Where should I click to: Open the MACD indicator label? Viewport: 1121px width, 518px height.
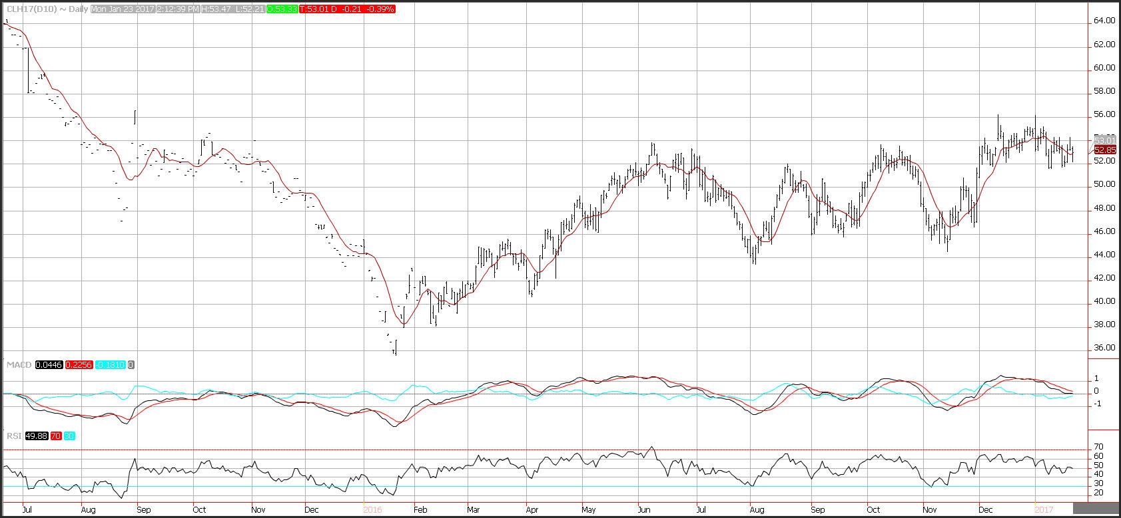(x=18, y=365)
